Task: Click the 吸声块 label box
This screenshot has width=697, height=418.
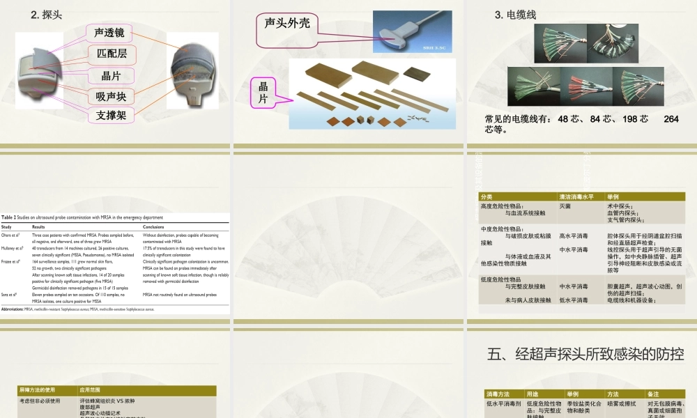Action: point(111,96)
